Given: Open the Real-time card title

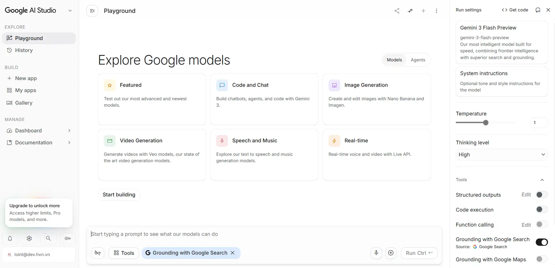Looking at the screenshot, I should tap(356, 141).
